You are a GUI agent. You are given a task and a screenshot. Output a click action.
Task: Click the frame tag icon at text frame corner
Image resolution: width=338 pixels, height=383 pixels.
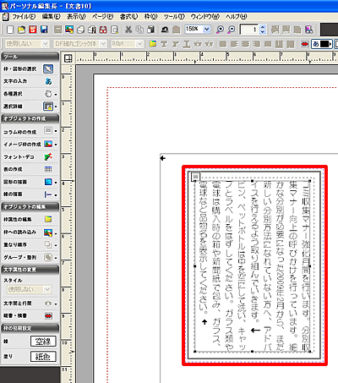tap(195, 177)
